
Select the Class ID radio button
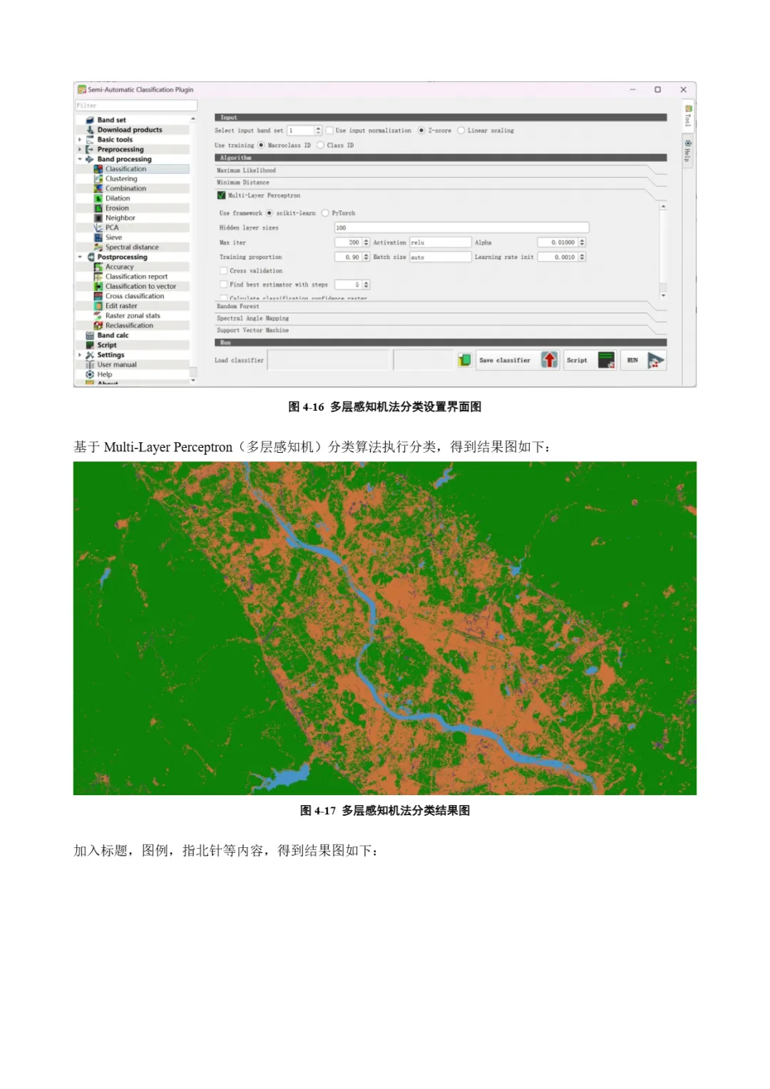[x=320, y=145]
